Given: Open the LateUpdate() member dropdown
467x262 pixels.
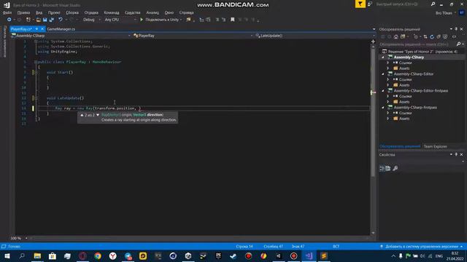Looking at the screenshot, I should (x=315, y=36).
